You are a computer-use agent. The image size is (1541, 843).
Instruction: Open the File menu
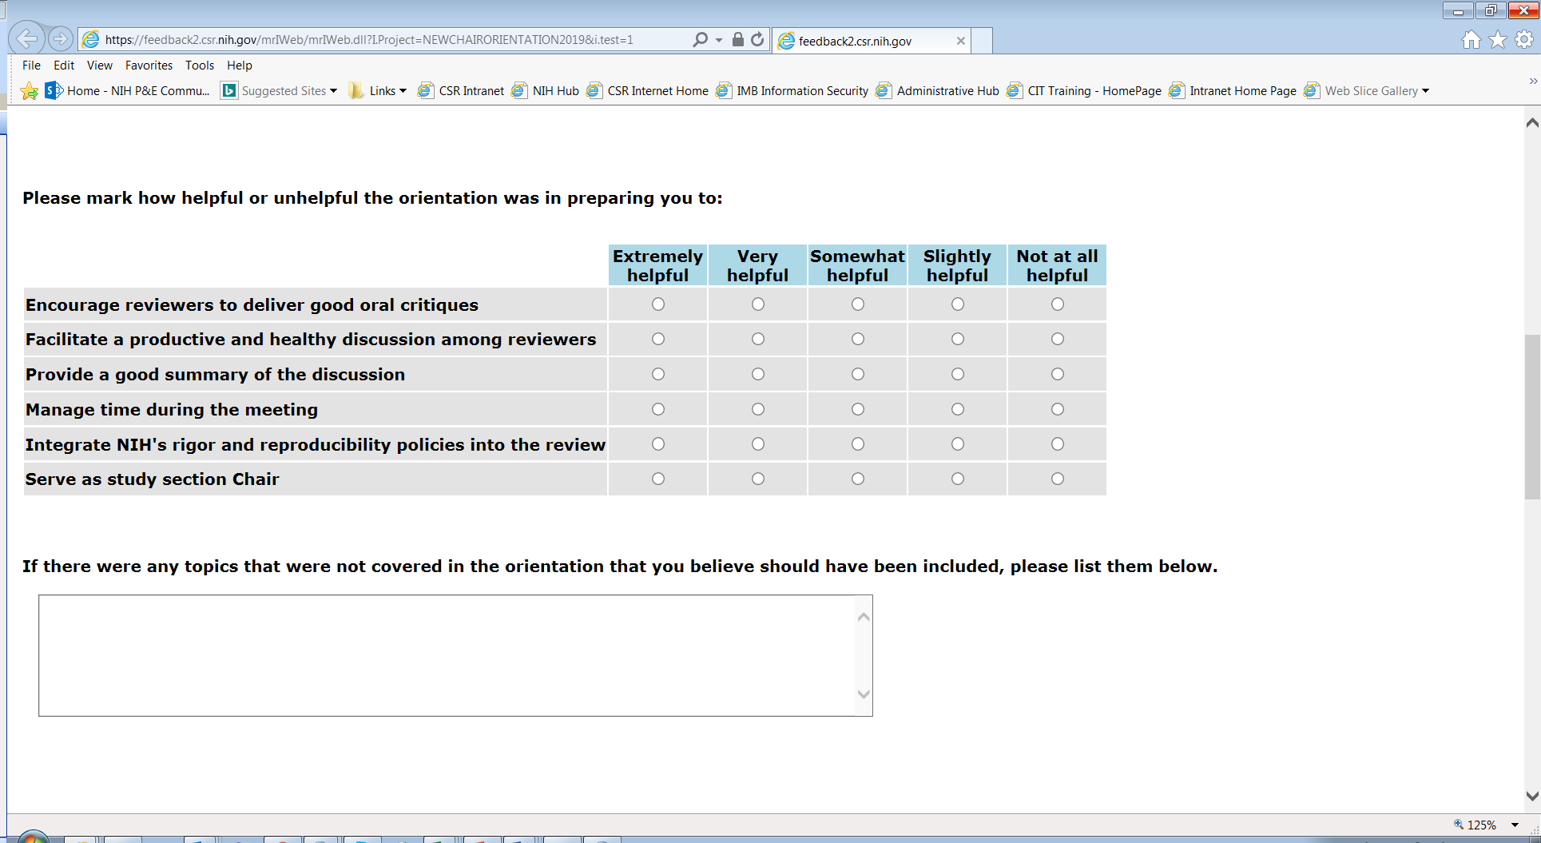coord(31,66)
